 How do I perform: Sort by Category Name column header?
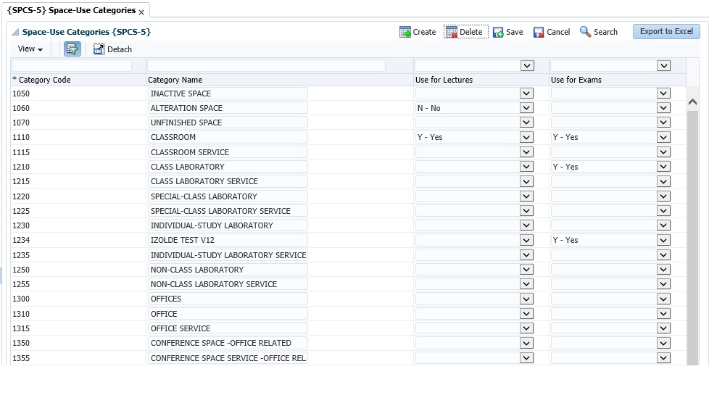click(x=175, y=80)
